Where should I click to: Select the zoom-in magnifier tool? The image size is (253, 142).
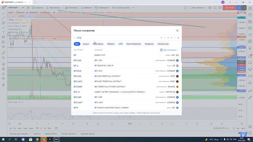(x=4, y=58)
